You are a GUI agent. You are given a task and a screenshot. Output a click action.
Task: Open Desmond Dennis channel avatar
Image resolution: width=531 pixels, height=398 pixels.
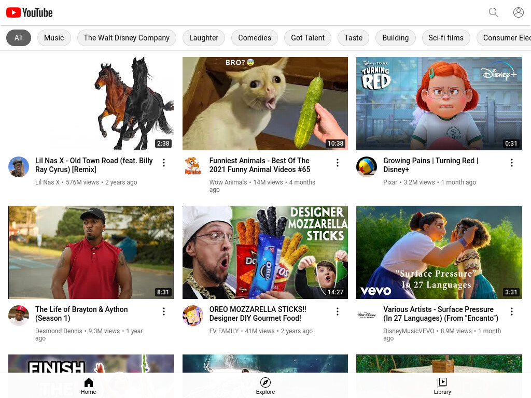pos(19,316)
